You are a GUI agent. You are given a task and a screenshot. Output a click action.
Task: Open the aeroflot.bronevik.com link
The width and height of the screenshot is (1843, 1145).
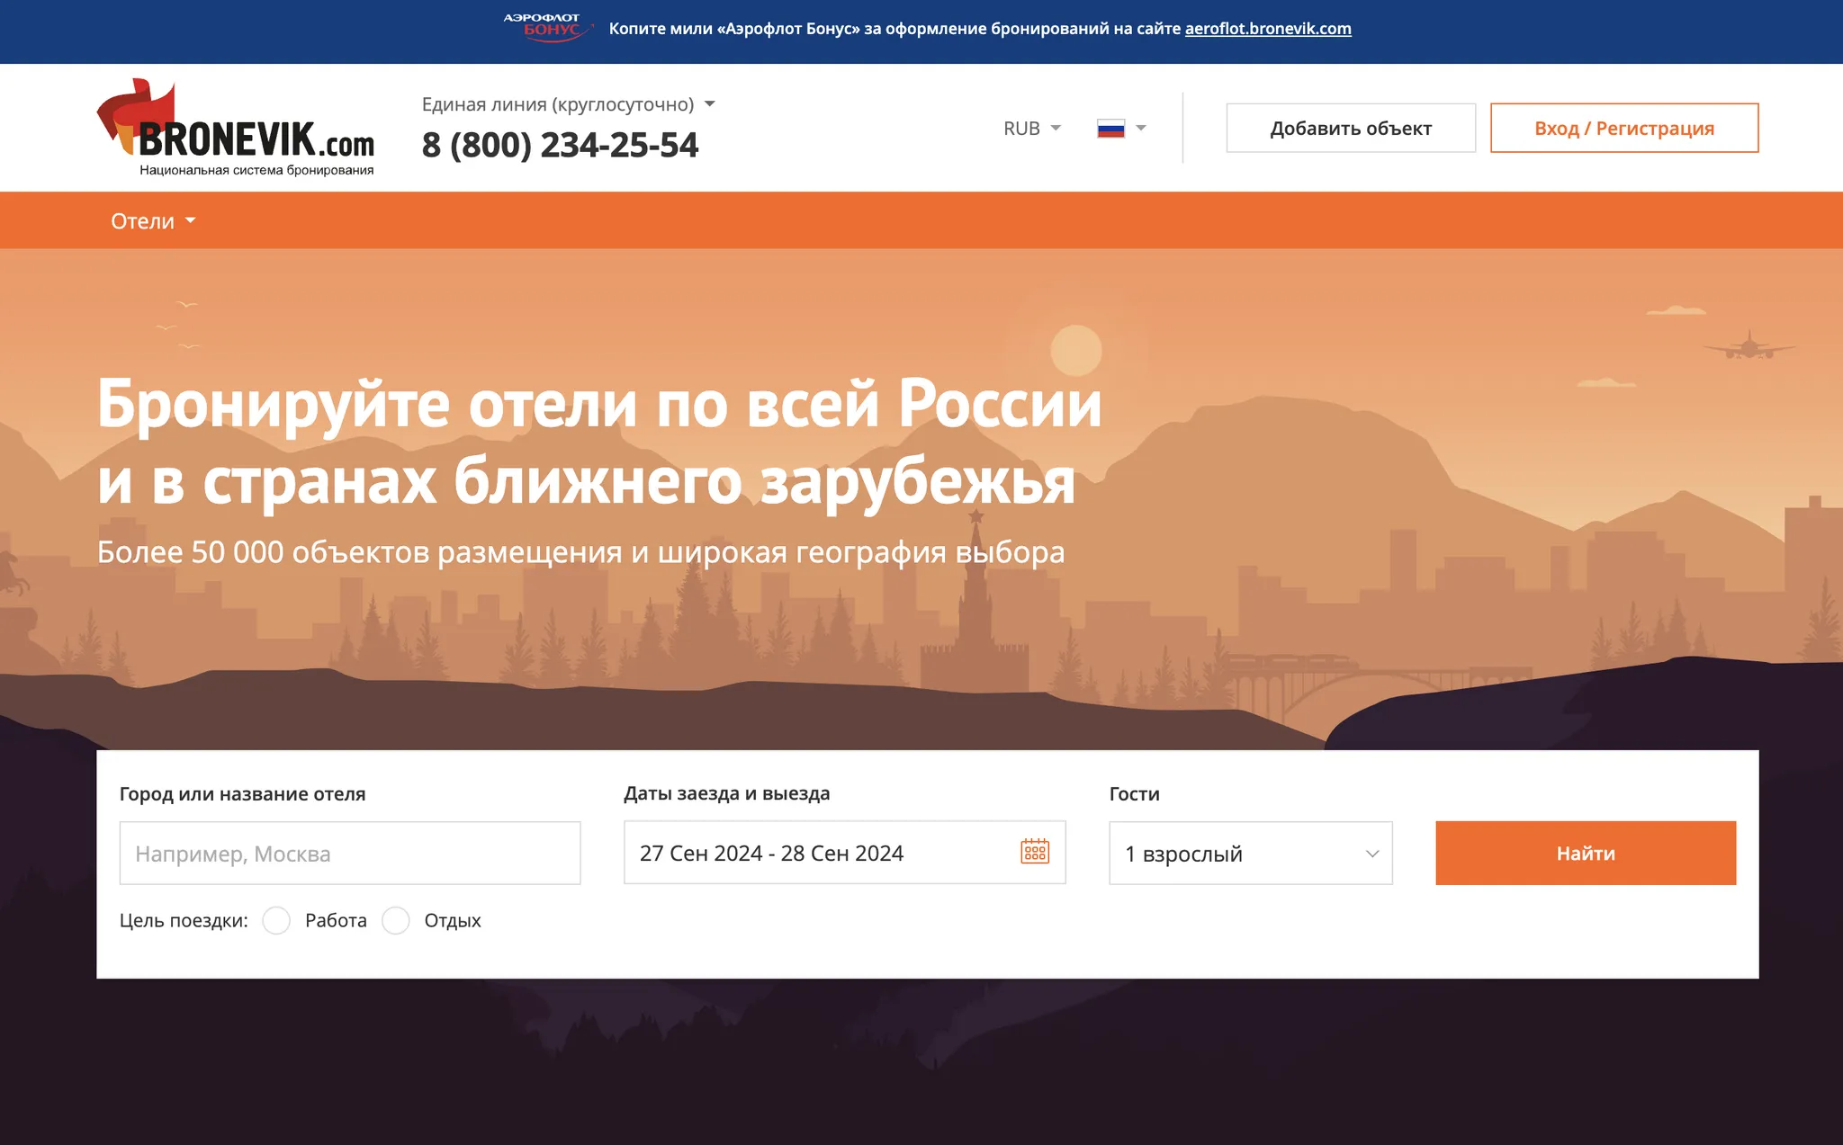tap(1268, 28)
